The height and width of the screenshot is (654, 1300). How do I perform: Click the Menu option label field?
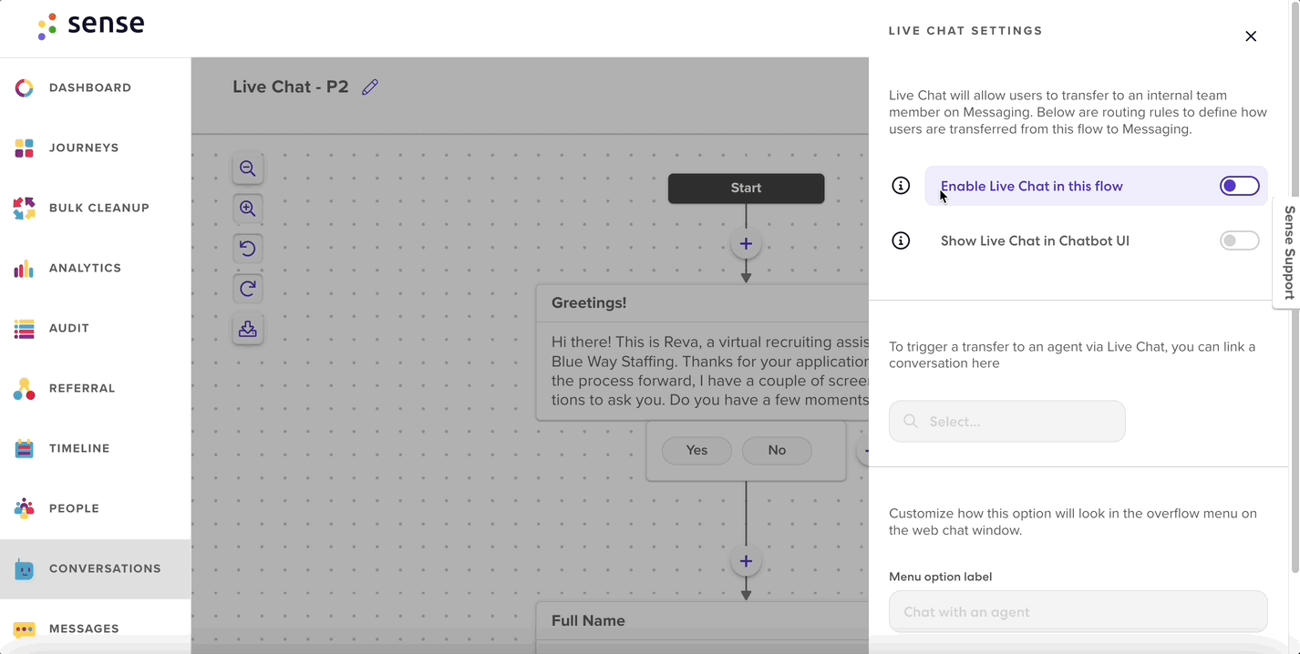coord(1078,611)
